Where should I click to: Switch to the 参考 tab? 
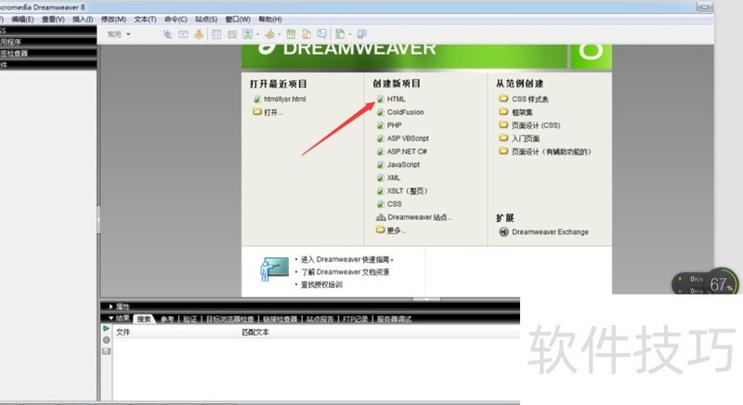pos(167,319)
